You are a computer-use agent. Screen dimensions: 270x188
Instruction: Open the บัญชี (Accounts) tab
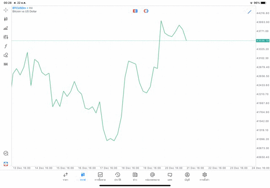click(187, 177)
